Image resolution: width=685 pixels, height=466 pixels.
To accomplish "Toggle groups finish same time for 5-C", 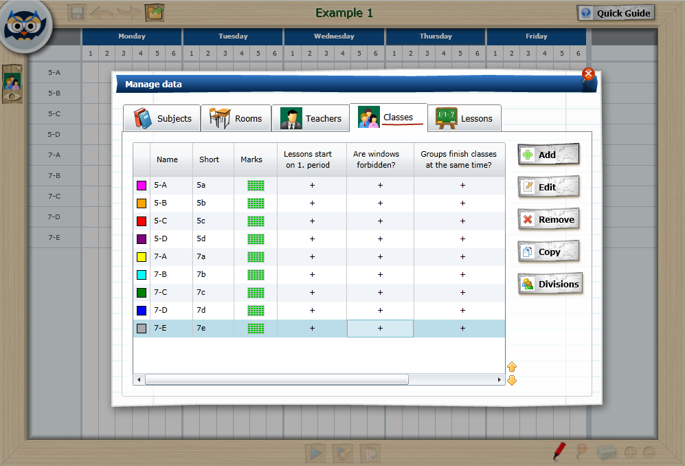I will click(462, 221).
